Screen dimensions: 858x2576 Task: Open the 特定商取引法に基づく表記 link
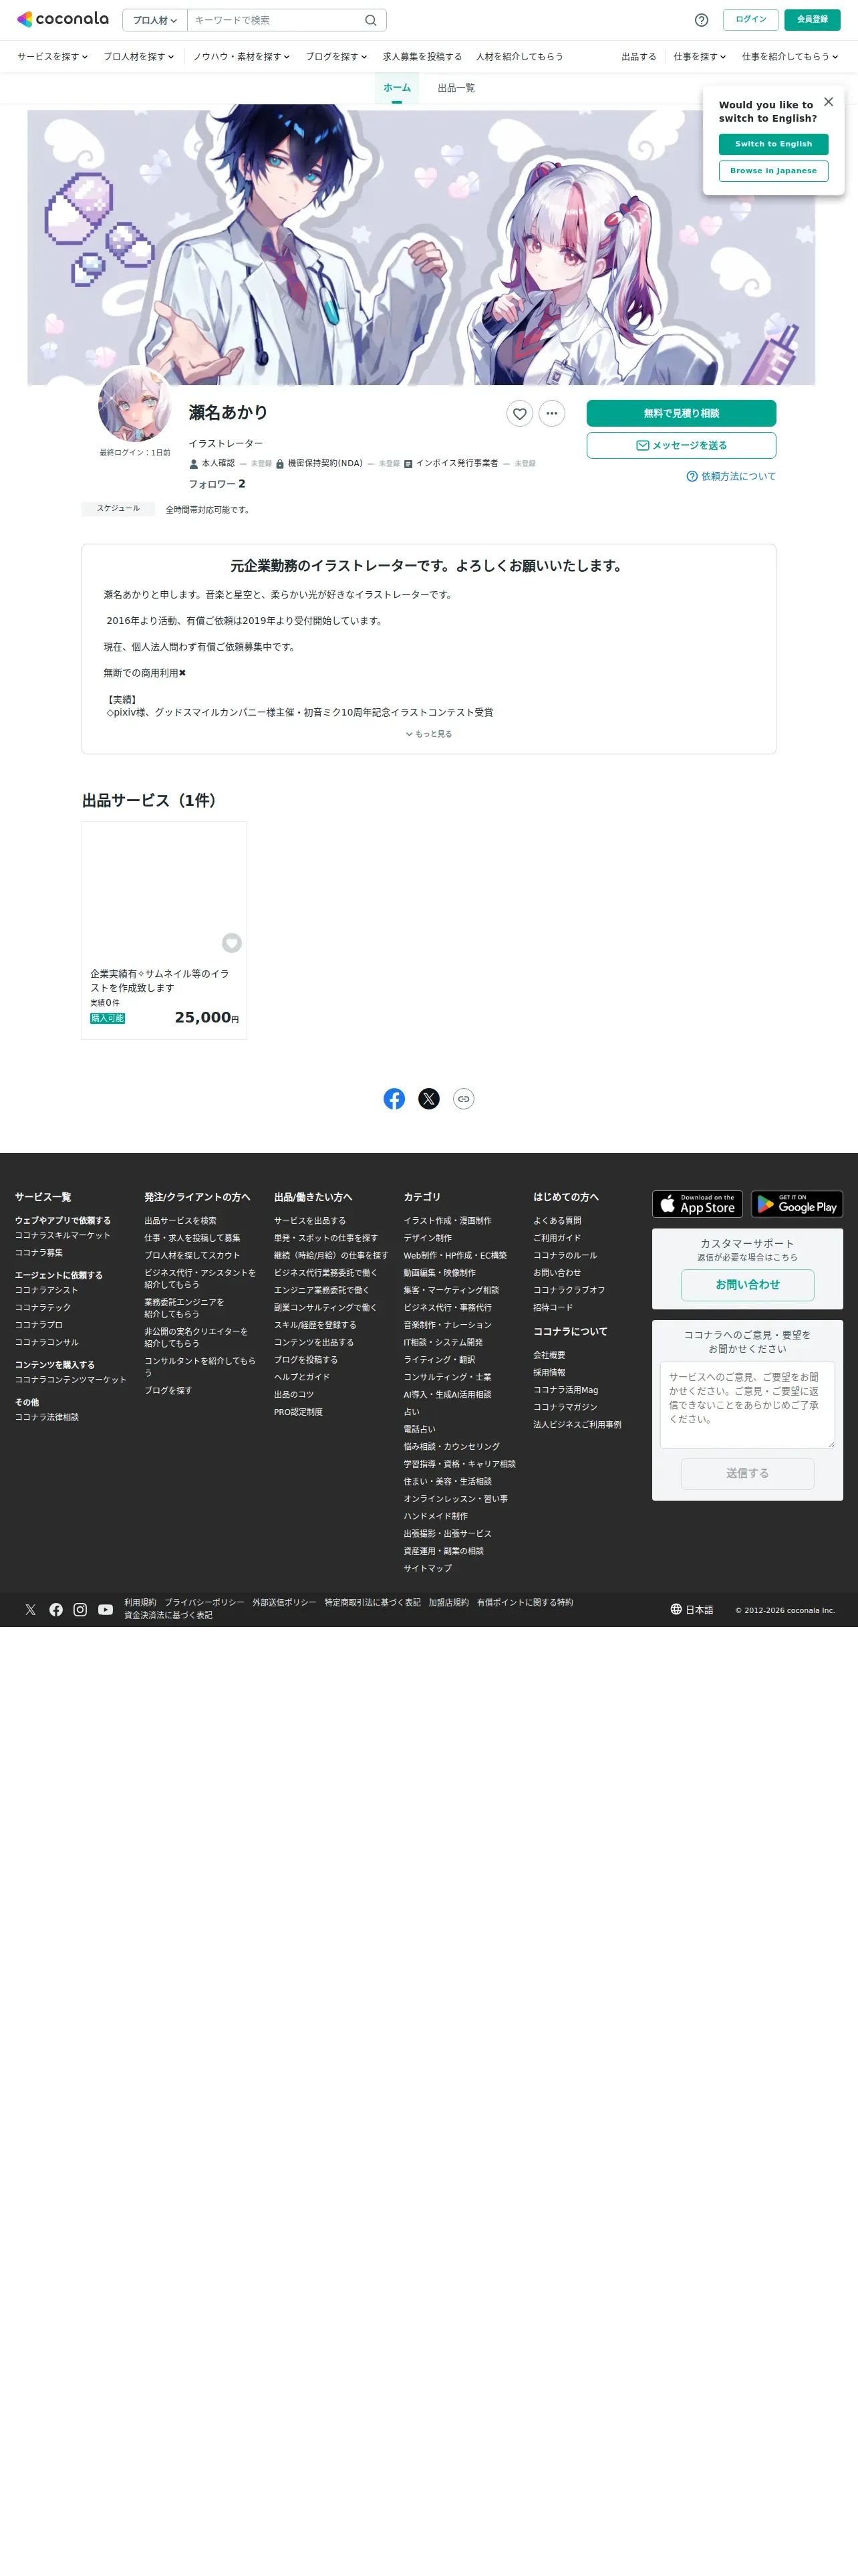pos(373,1603)
